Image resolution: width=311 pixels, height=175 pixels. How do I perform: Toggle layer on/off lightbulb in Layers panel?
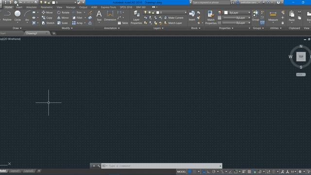coord(145,13)
